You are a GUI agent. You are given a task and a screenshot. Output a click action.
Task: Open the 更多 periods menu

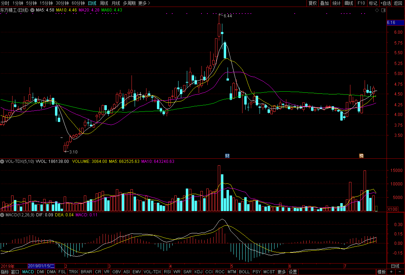click(x=144, y=3)
